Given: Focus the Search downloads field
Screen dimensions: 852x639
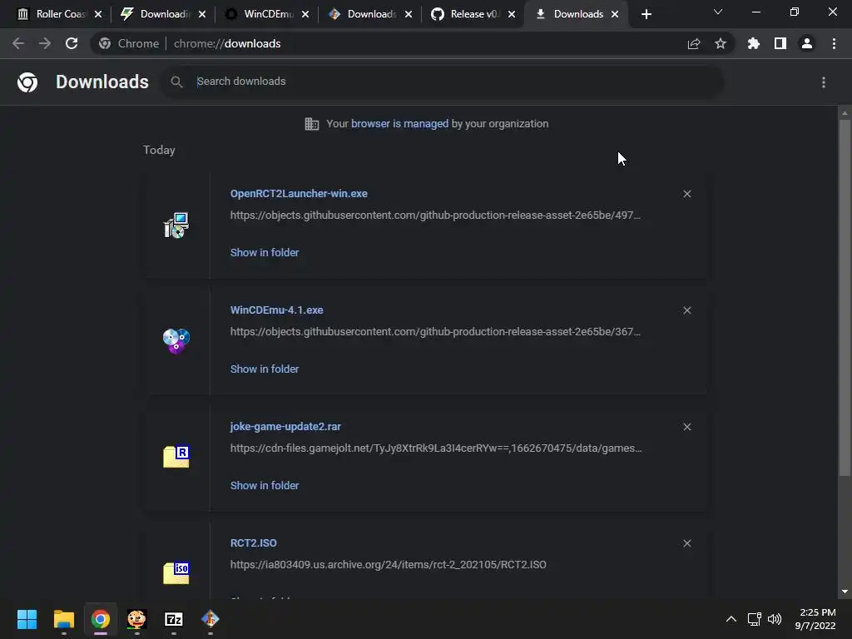Looking at the screenshot, I should coord(441,82).
